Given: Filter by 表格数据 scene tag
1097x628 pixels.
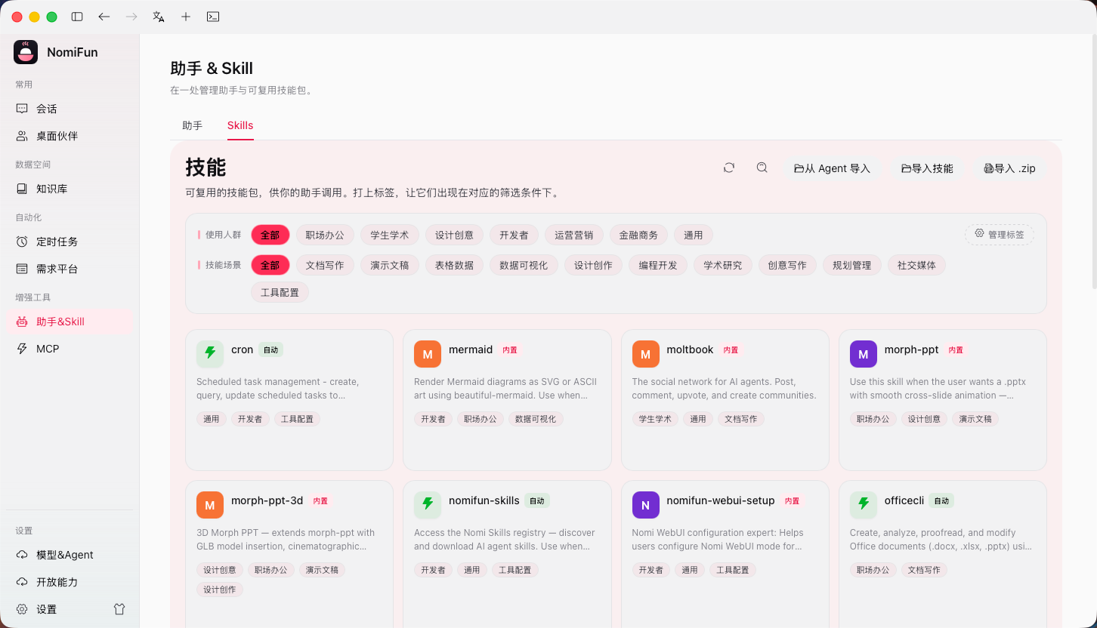Looking at the screenshot, I should [x=454, y=265].
